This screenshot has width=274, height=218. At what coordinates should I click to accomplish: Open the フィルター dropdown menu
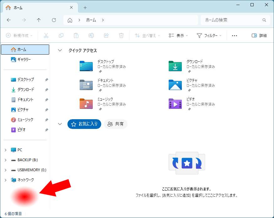tap(209, 35)
